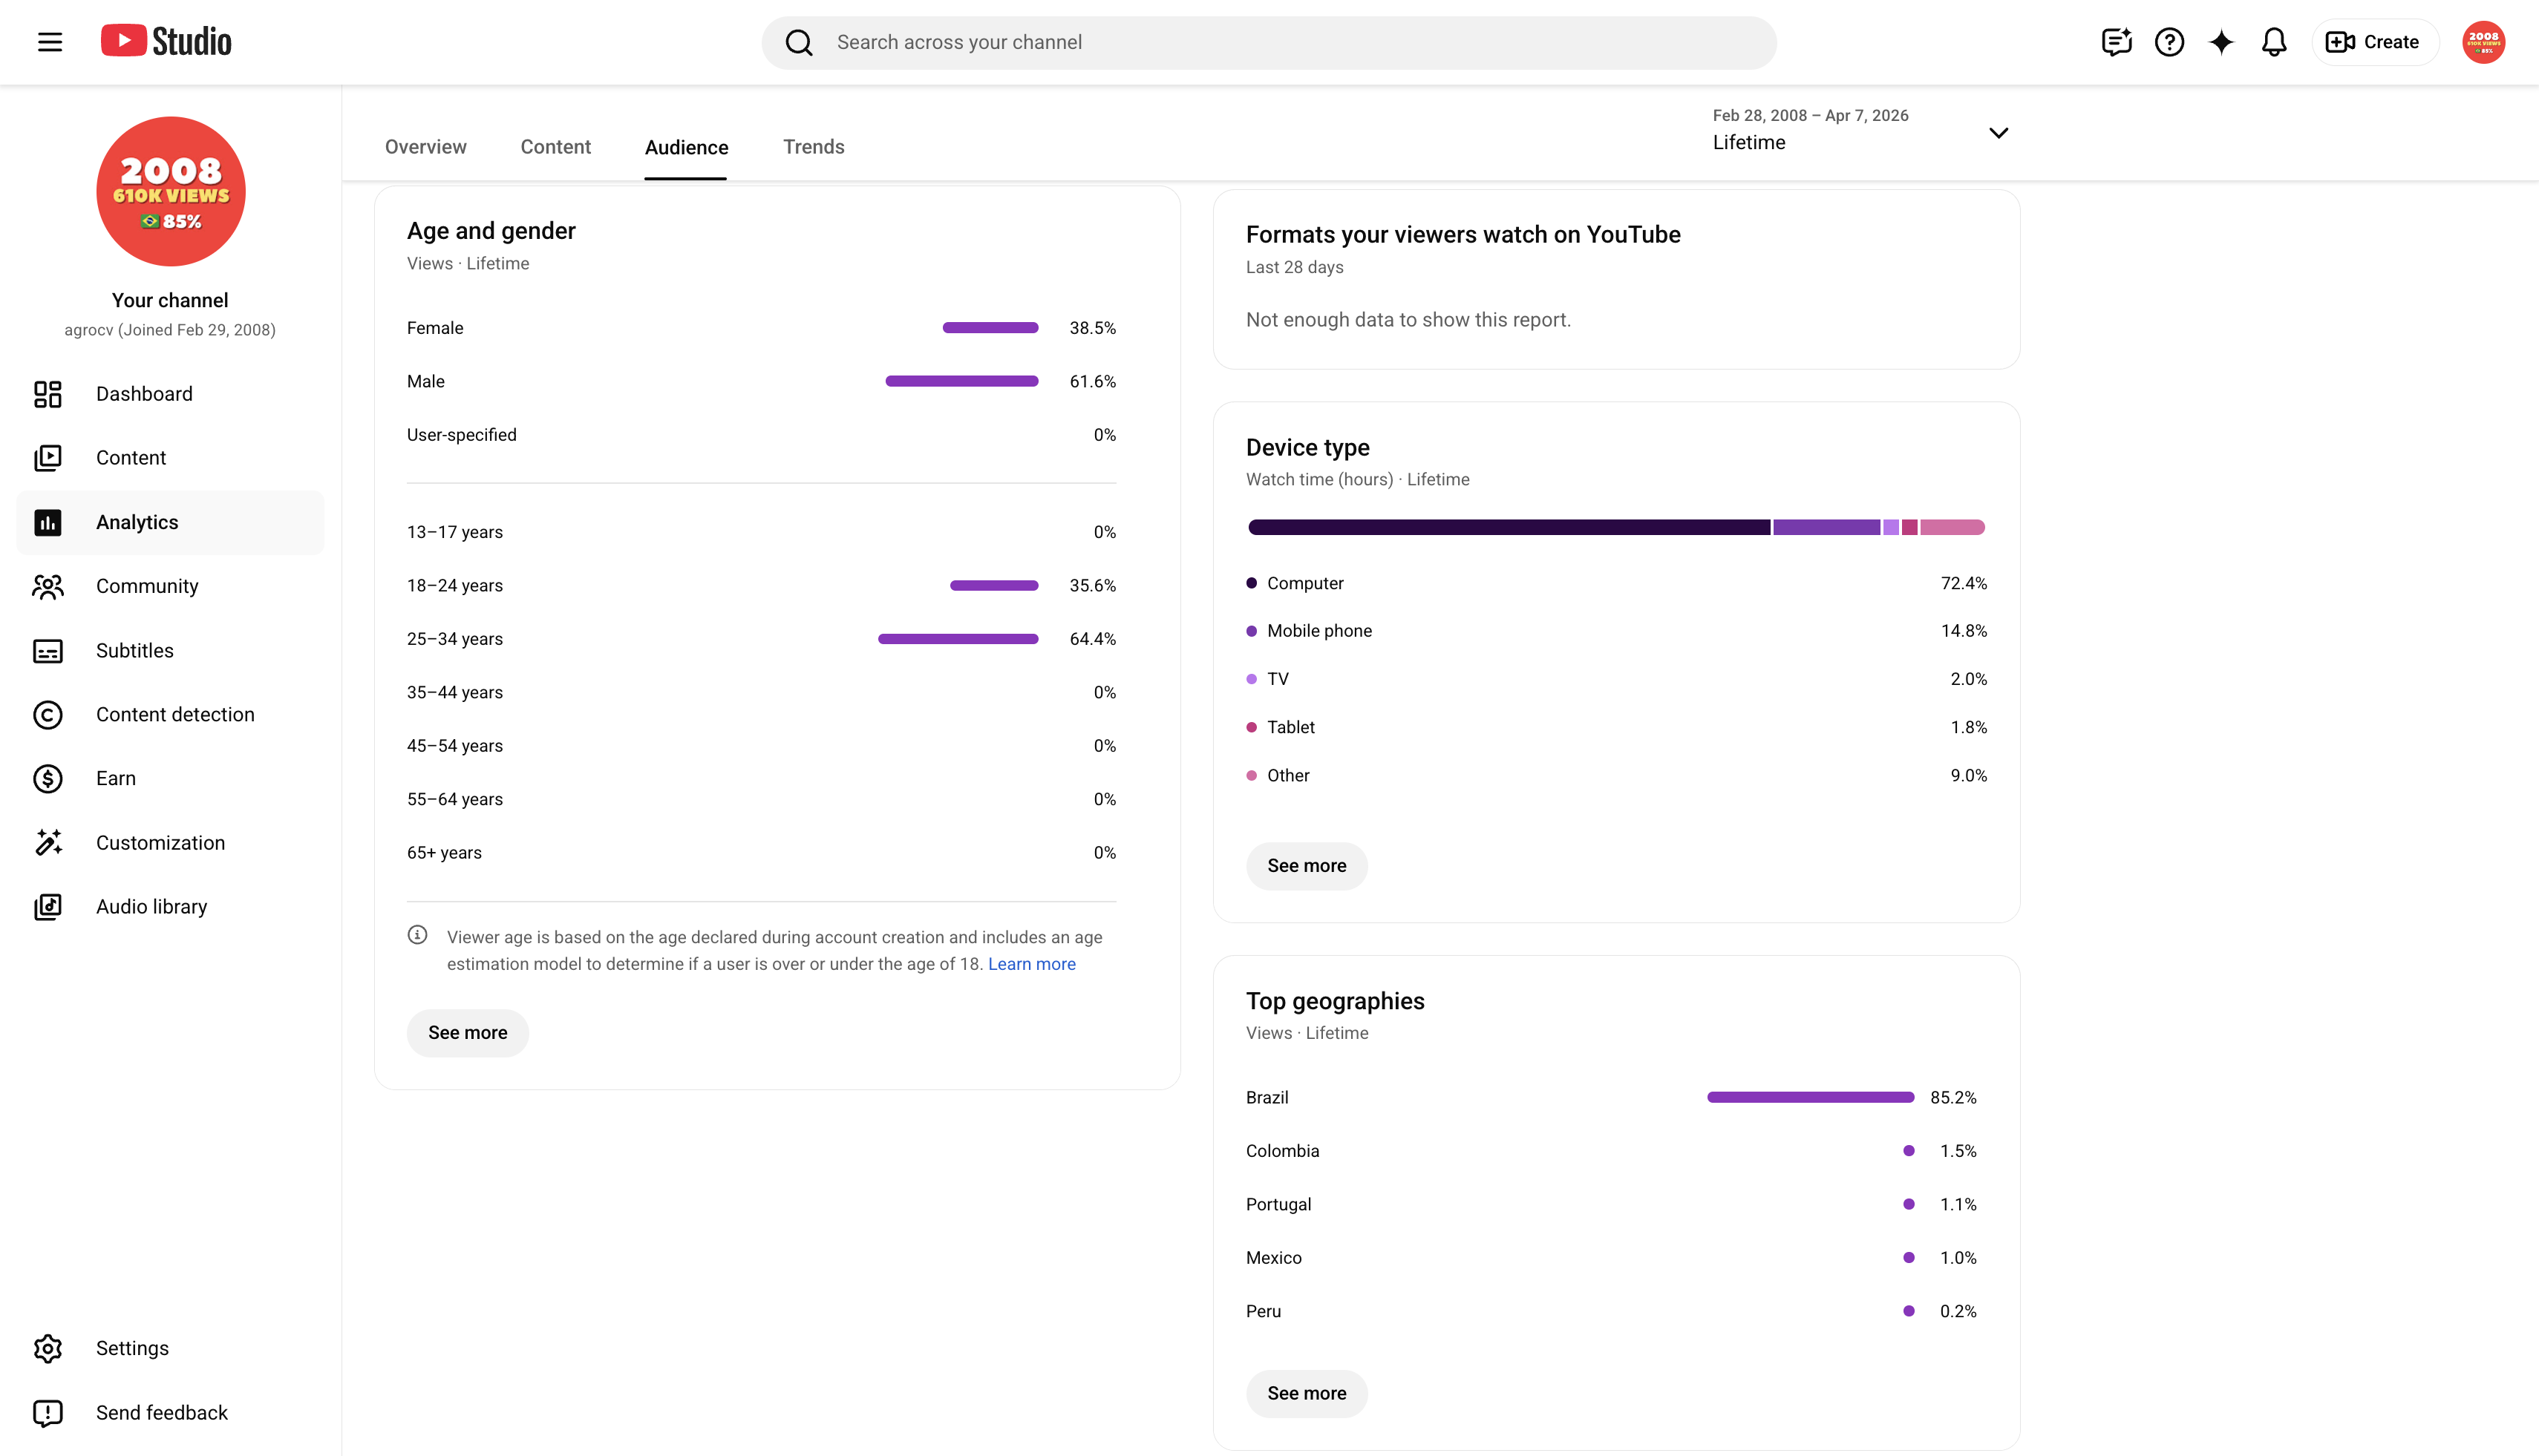The height and width of the screenshot is (1456, 2539).
Task: Click the notifications bell icon
Action: pyautogui.click(x=2274, y=42)
